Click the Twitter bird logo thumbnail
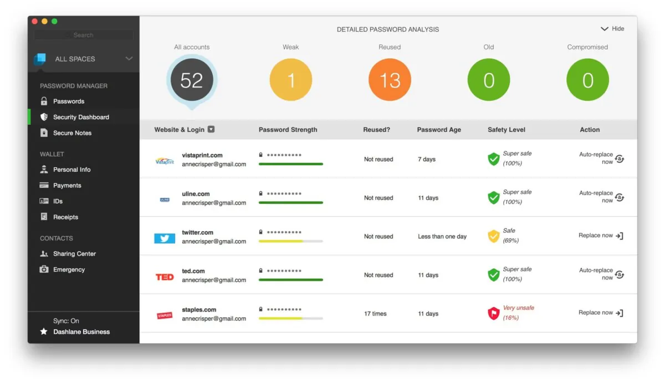The width and height of the screenshot is (665, 383). (x=165, y=238)
